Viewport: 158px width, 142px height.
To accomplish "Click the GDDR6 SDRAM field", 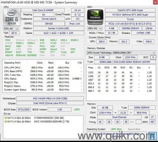I will [130, 28].
